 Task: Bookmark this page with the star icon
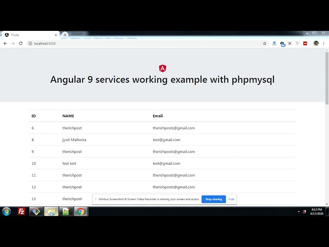point(265,43)
